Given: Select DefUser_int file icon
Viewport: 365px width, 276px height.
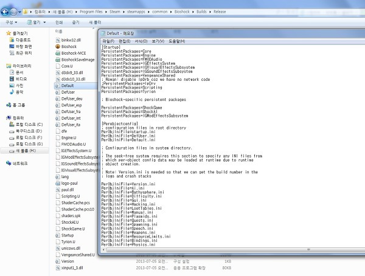Looking at the screenshot, I should 58,118.
